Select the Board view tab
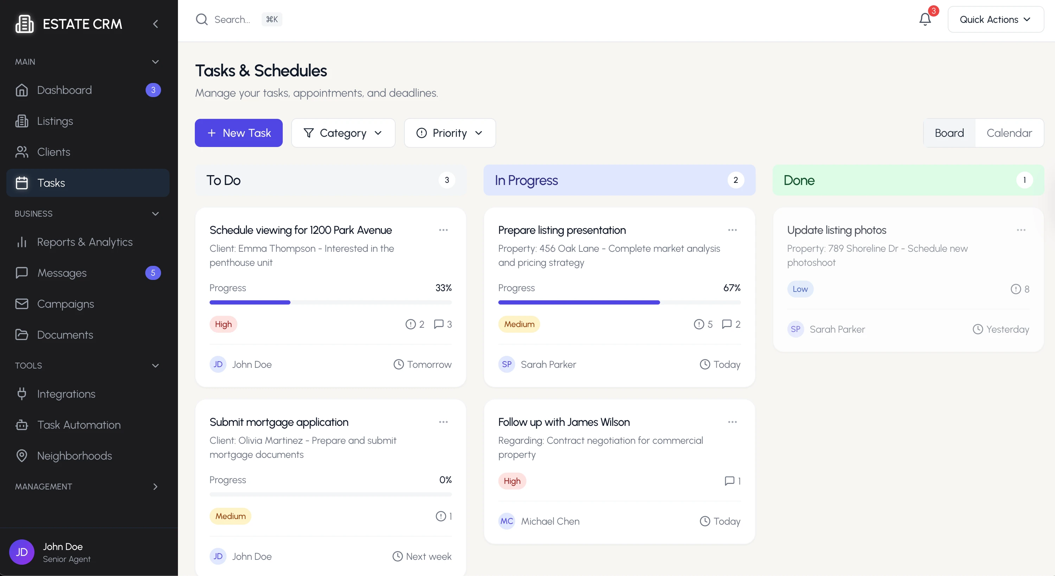This screenshot has height=576, width=1055. 949,133
